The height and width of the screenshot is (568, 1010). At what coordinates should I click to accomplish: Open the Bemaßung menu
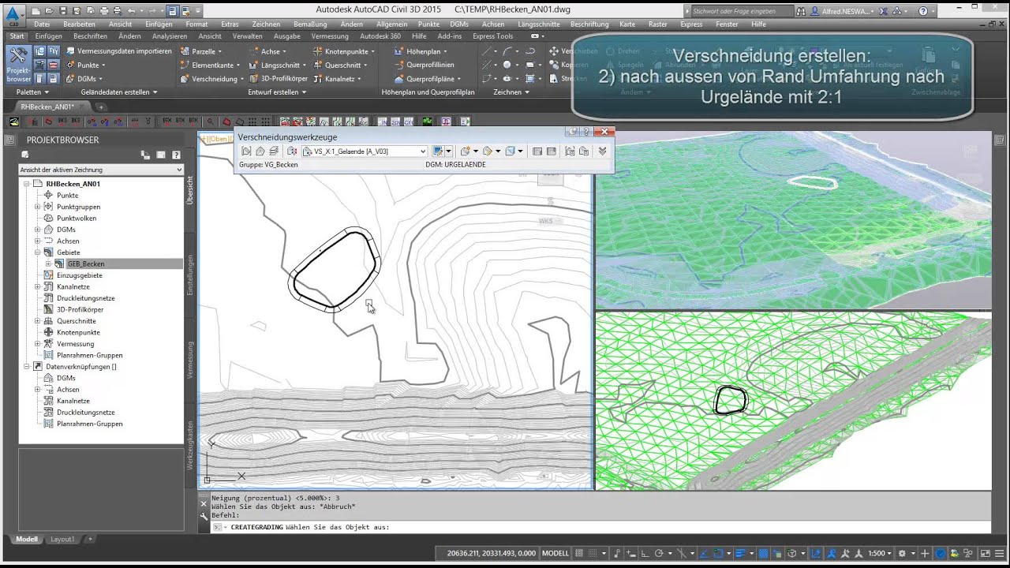[x=310, y=24]
